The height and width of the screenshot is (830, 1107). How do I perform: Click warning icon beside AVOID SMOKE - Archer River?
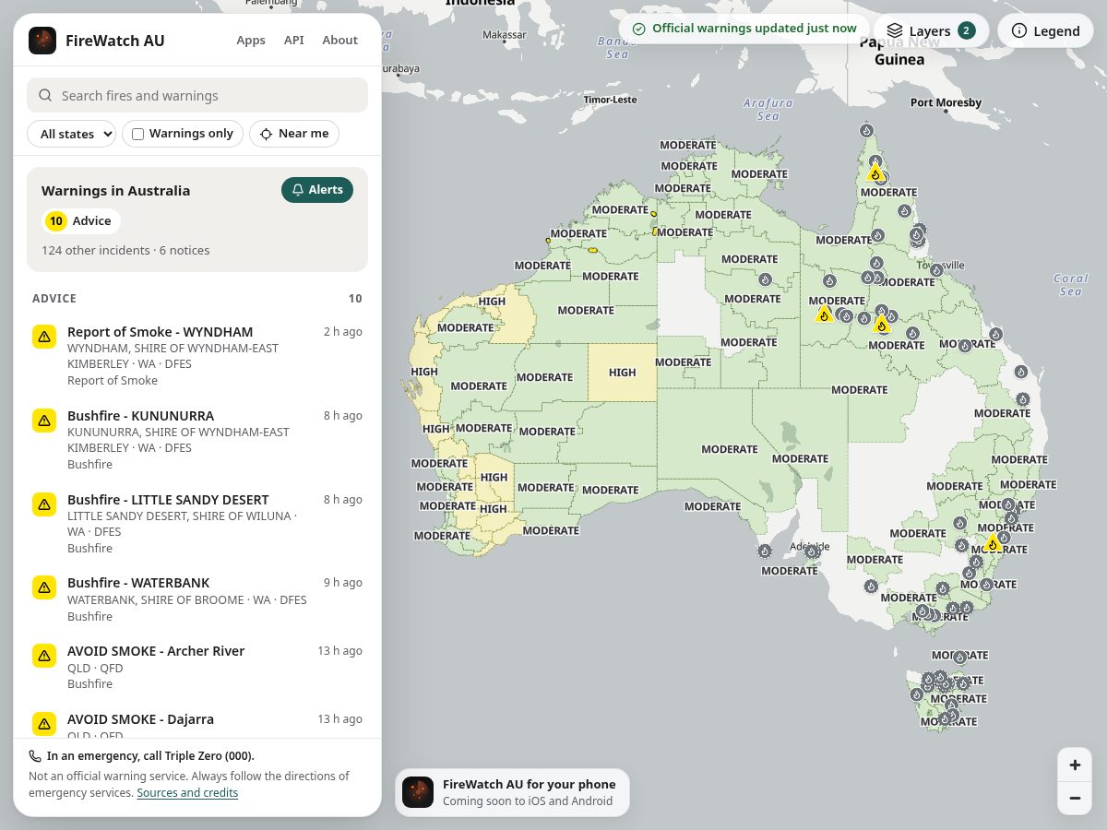44,656
